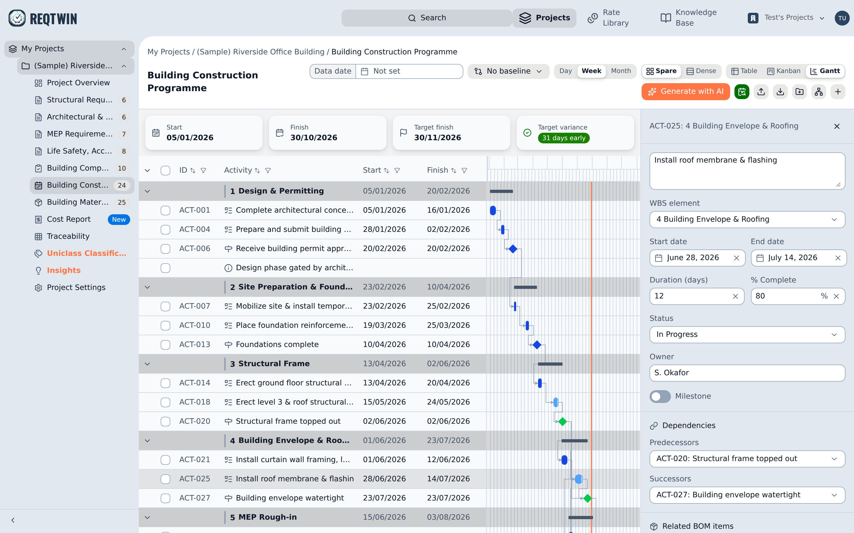Collapse the sidebar with the left chevron
The image size is (854, 533).
pyautogui.click(x=13, y=520)
